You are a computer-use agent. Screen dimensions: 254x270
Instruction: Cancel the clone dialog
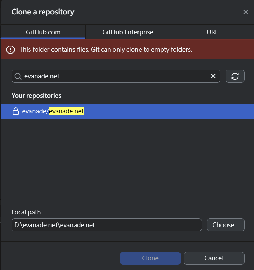[214, 258]
